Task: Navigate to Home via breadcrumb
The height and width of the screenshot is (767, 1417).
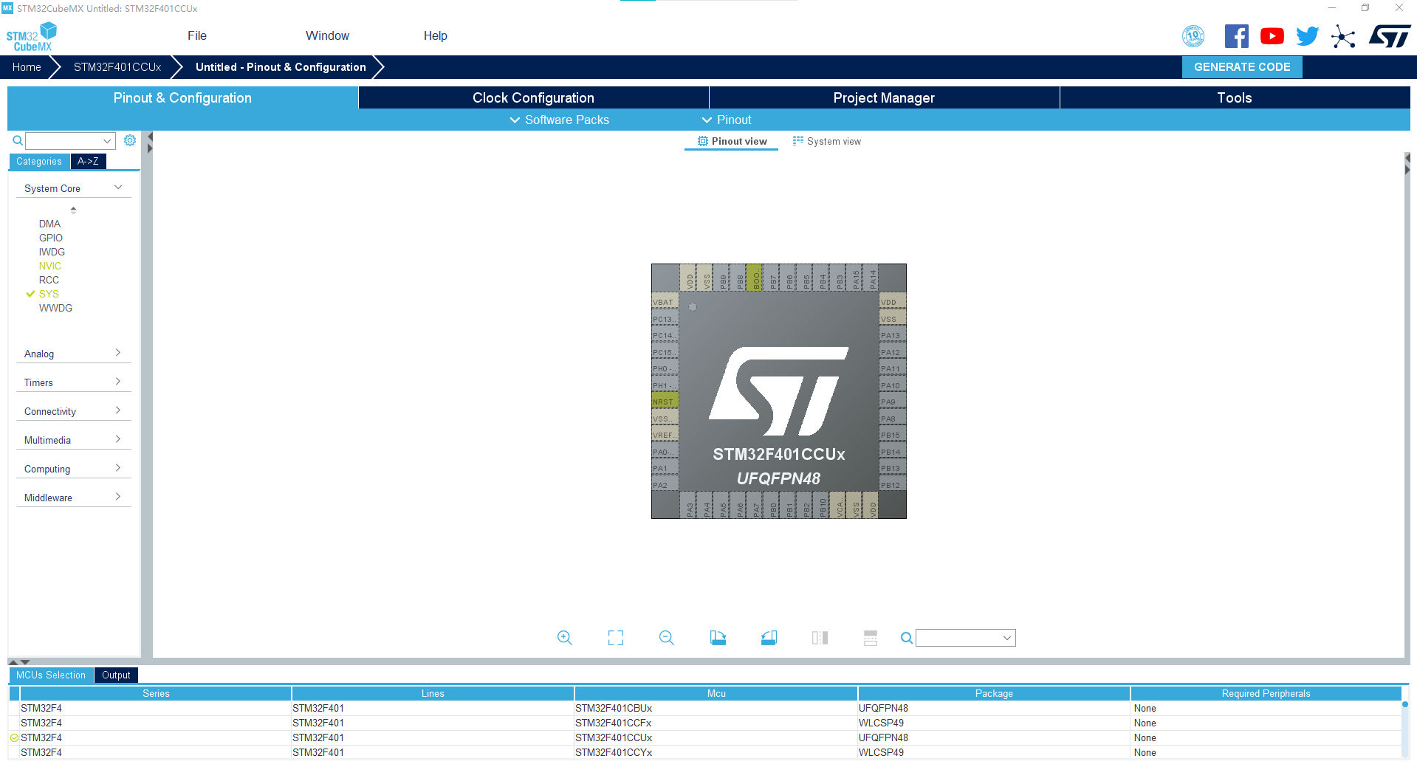Action: (27, 66)
